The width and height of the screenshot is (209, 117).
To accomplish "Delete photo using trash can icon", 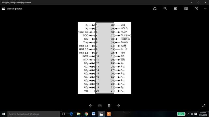I will (109, 106).
